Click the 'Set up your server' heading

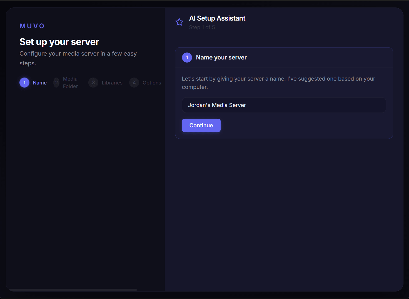(59, 42)
